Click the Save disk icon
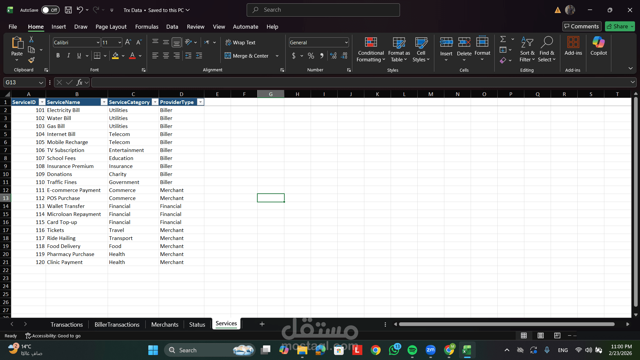 click(x=68, y=10)
